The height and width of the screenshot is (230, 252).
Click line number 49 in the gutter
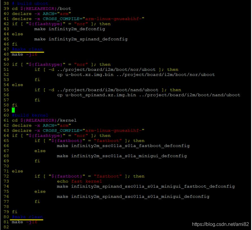click(x=6, y=59)
